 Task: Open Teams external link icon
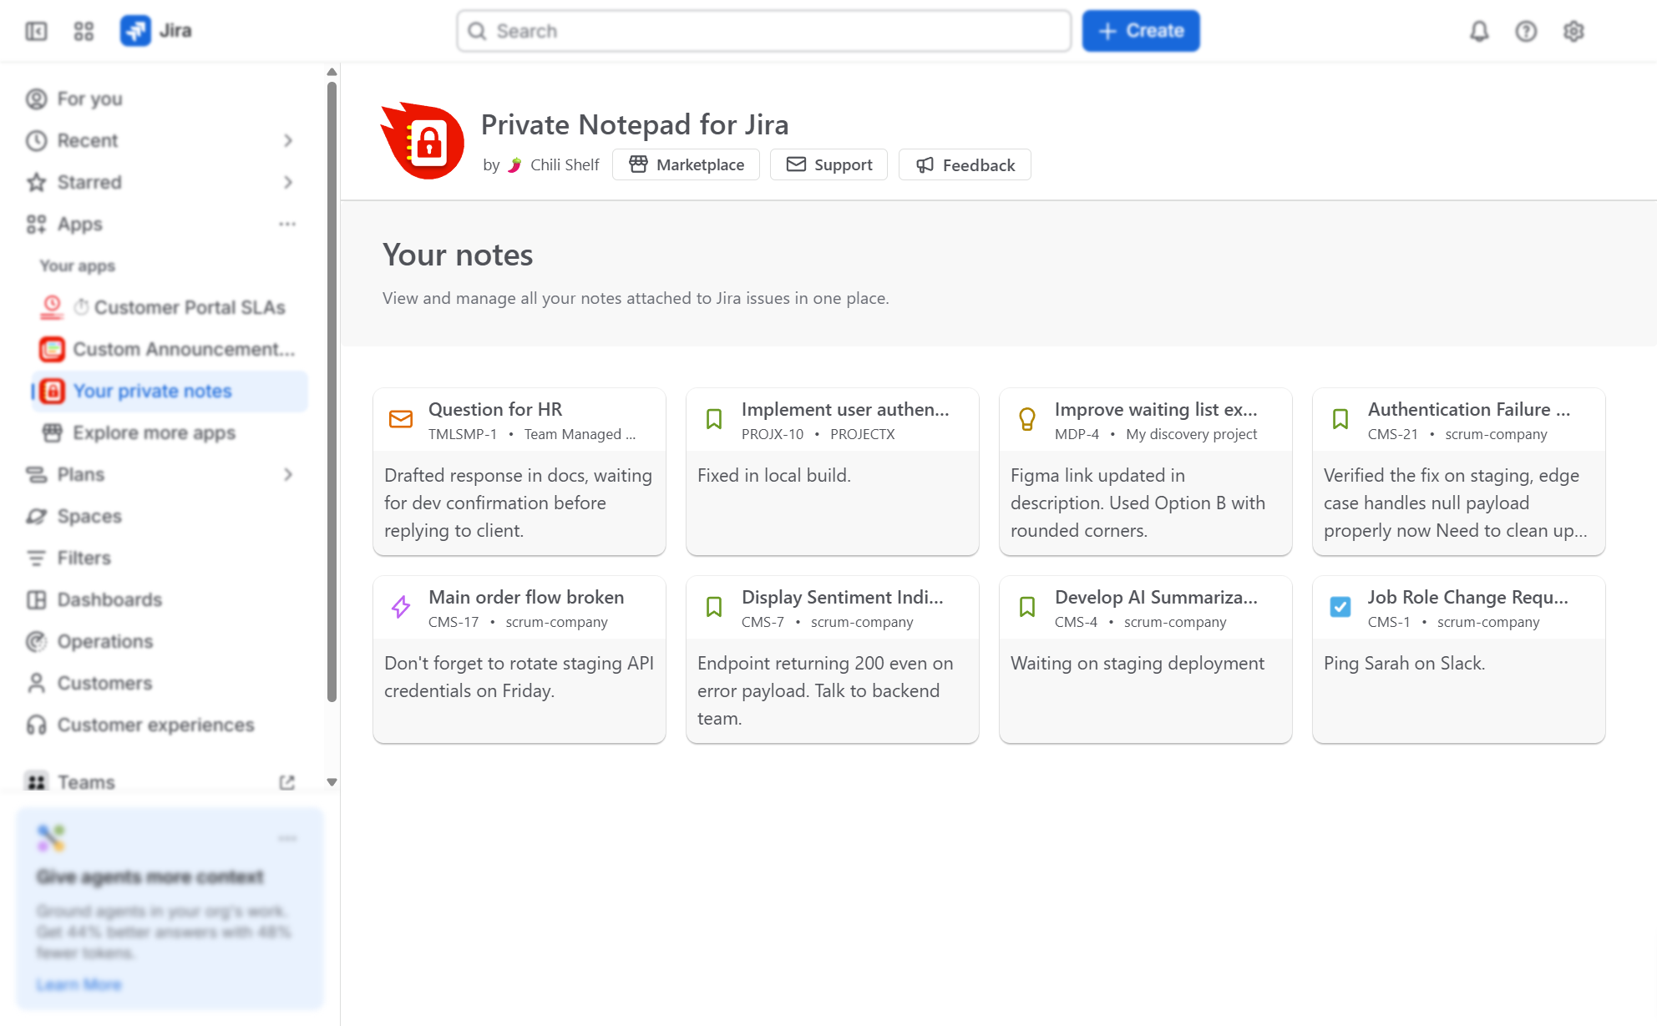click(x=287, y=782)
